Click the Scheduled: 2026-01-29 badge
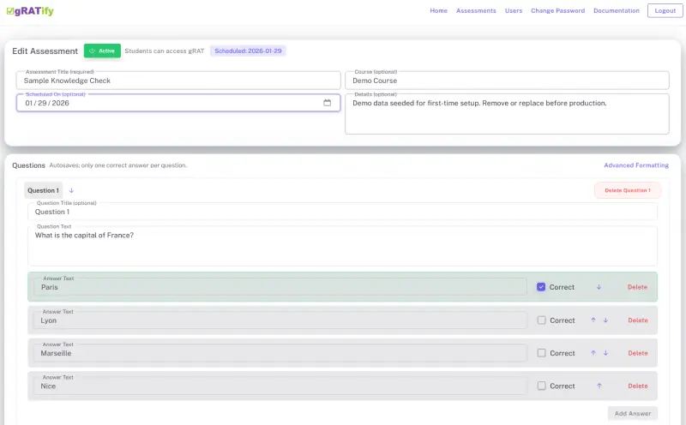Screen dimensions: 686x425 (x=248, y=51)
